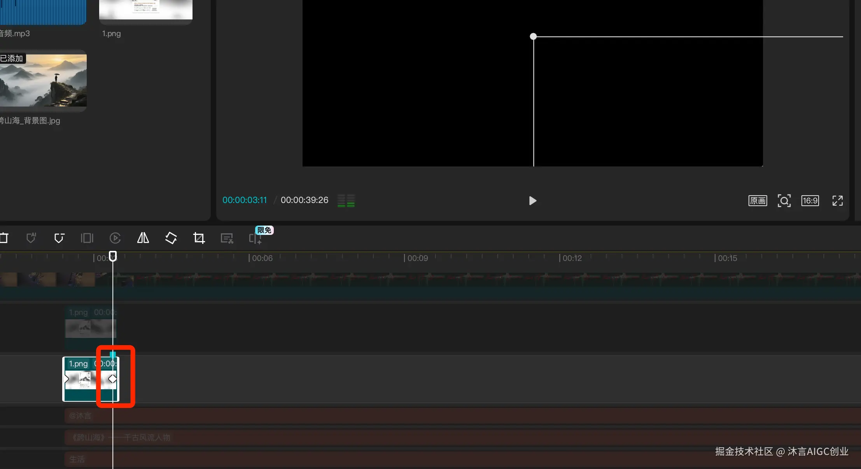Select the 1.png media thumbnail
861x469 pixels.
[x=146, y=9]
